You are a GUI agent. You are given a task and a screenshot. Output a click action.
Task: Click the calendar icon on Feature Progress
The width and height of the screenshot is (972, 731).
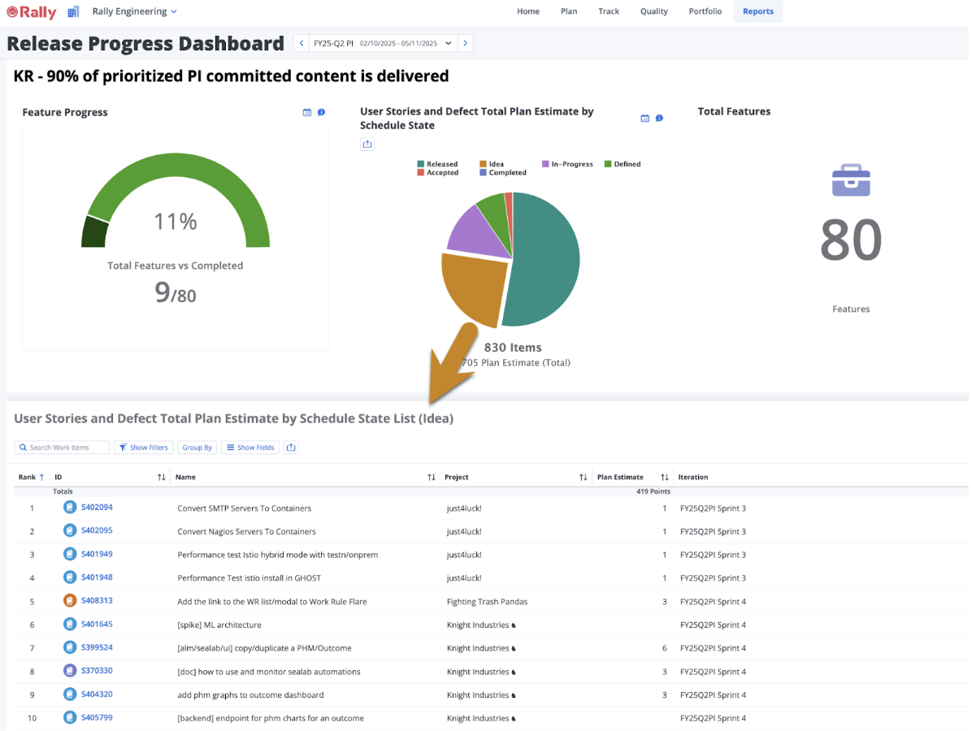[307, 113]
